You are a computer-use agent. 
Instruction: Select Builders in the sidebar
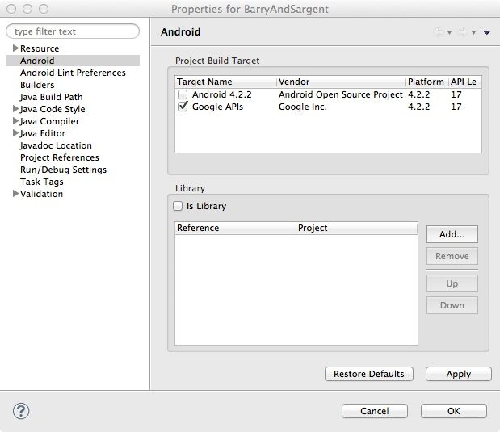(x=37, y=85)
